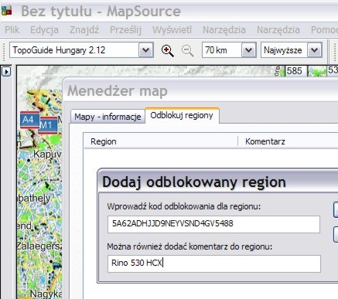Open the TopoGuide Hungary map product dropdown
The image size is (338, 299).
coord(146,50)
